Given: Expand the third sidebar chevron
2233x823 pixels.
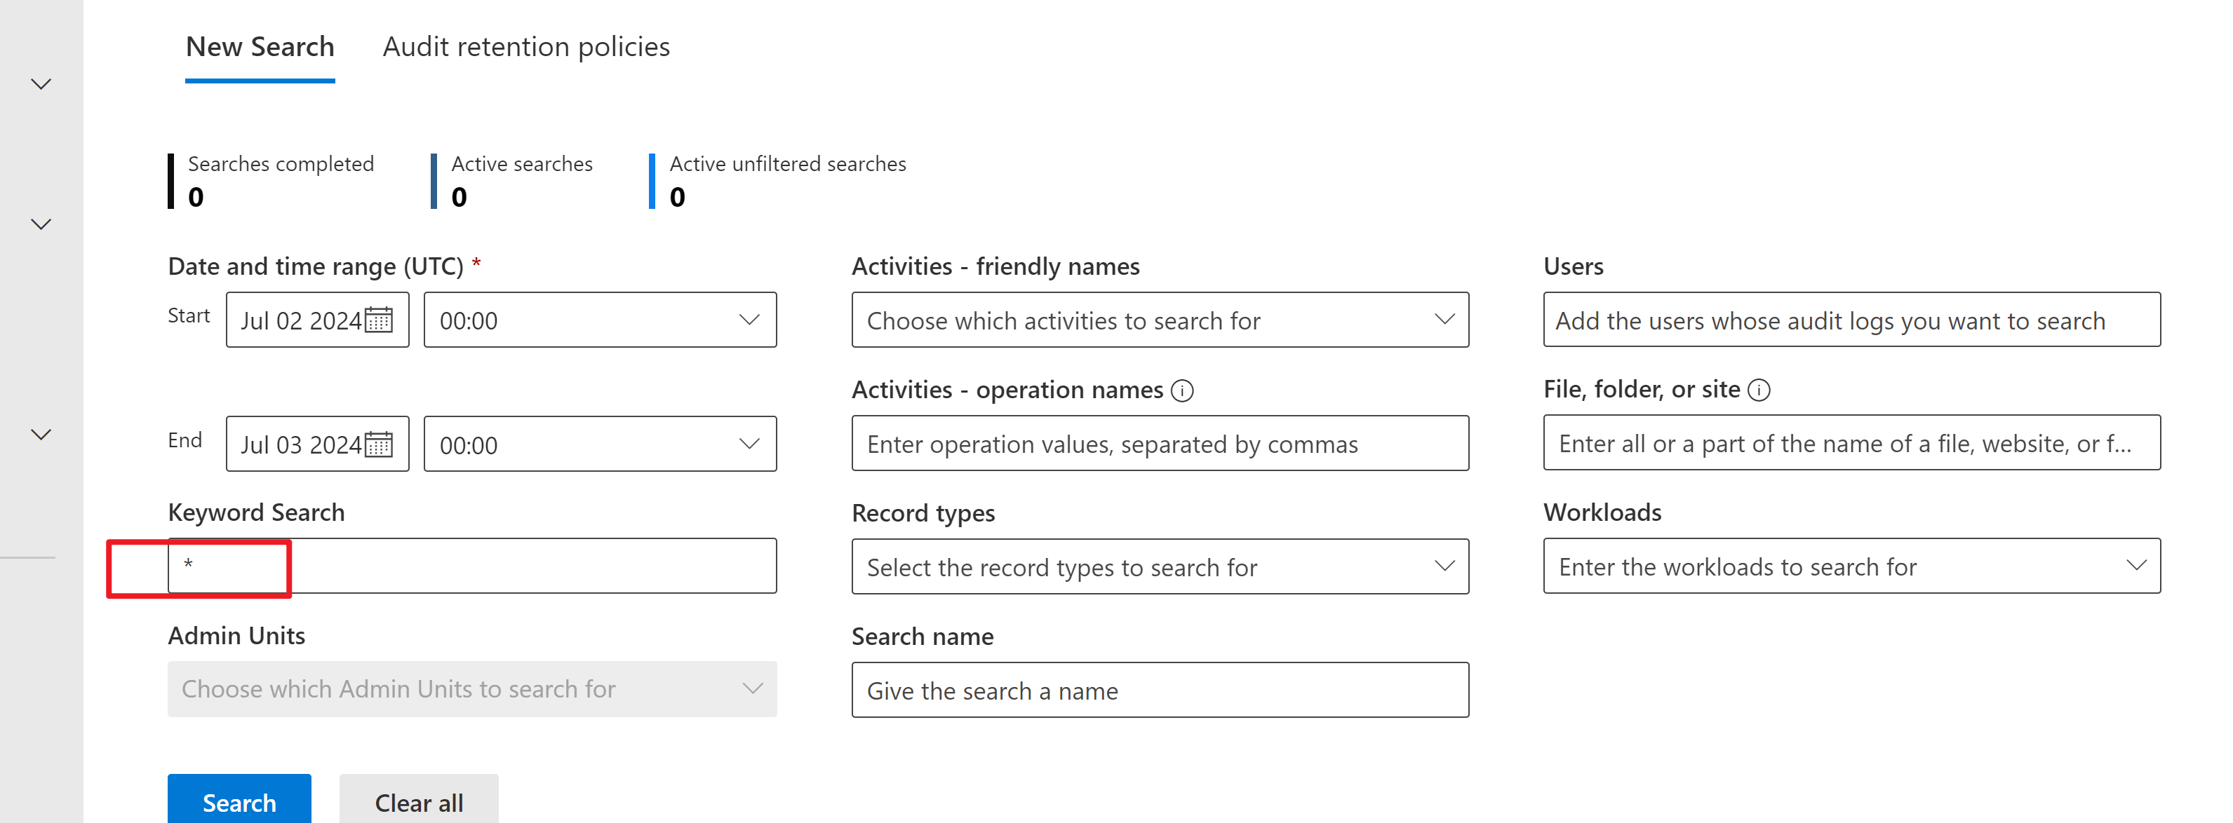Looking at the screenshot, I should point(41,435).
